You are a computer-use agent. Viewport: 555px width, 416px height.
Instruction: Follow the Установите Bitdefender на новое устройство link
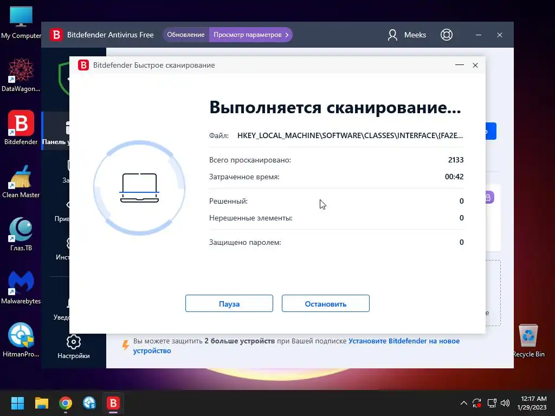click(x=296, y=346)
